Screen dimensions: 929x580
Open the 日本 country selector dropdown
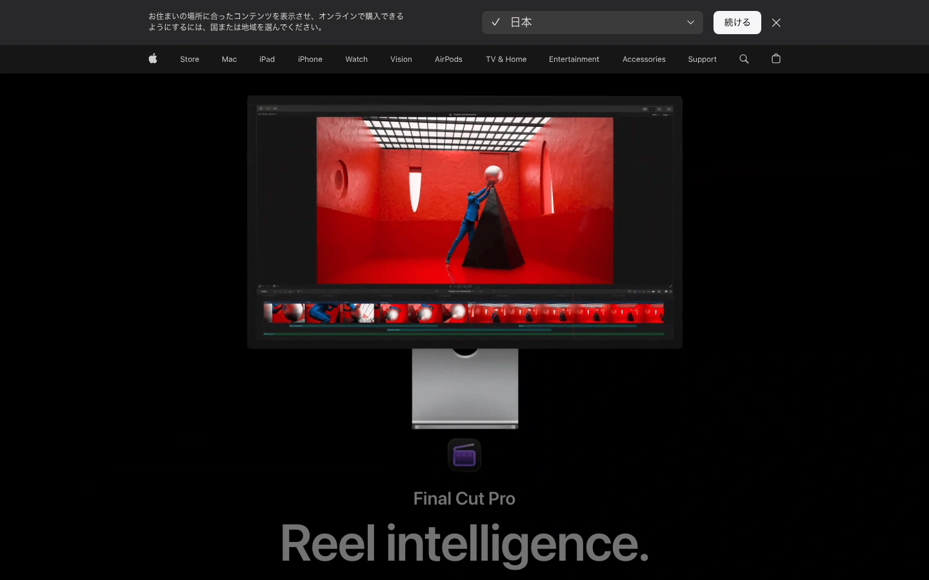pos(592,23)
